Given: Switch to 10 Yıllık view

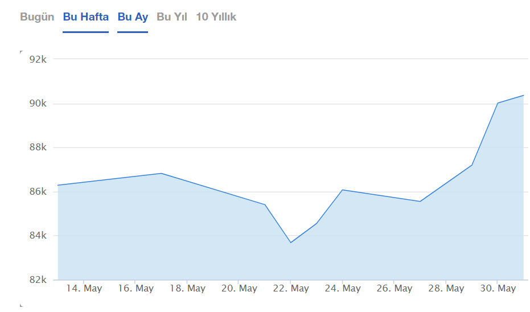Looking at the screenshot, I should [x=216, y=17].
